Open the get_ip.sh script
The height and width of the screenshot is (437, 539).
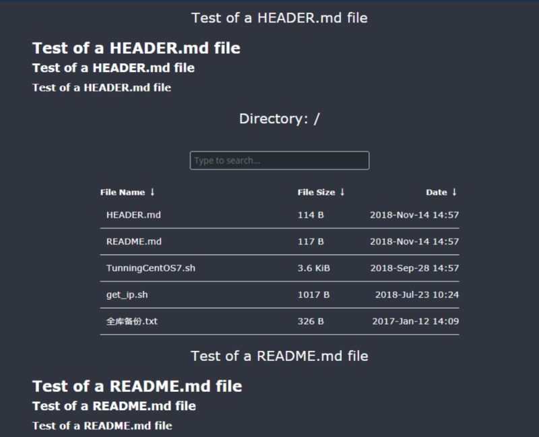pyautogui.click(x=127, y=295)
